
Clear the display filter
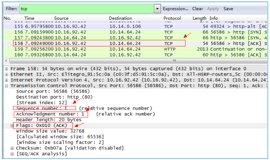click(197, 9)
